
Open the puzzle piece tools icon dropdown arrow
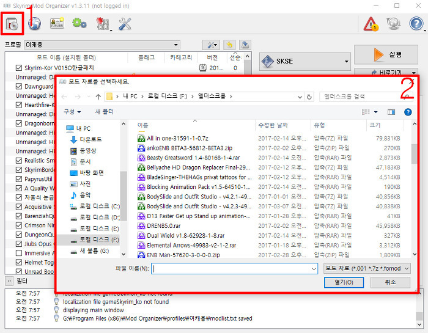pos(111,31)
